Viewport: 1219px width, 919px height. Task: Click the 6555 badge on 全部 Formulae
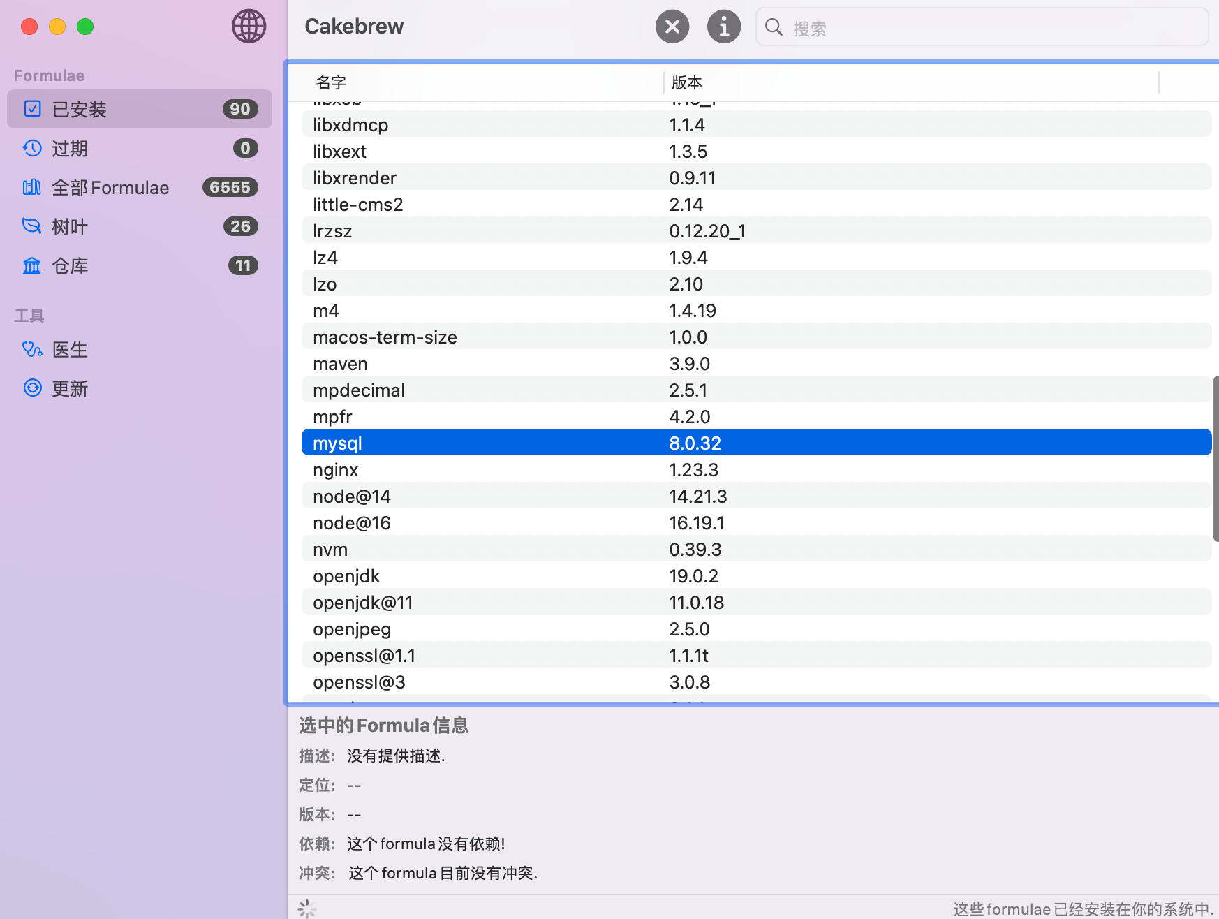230,187
